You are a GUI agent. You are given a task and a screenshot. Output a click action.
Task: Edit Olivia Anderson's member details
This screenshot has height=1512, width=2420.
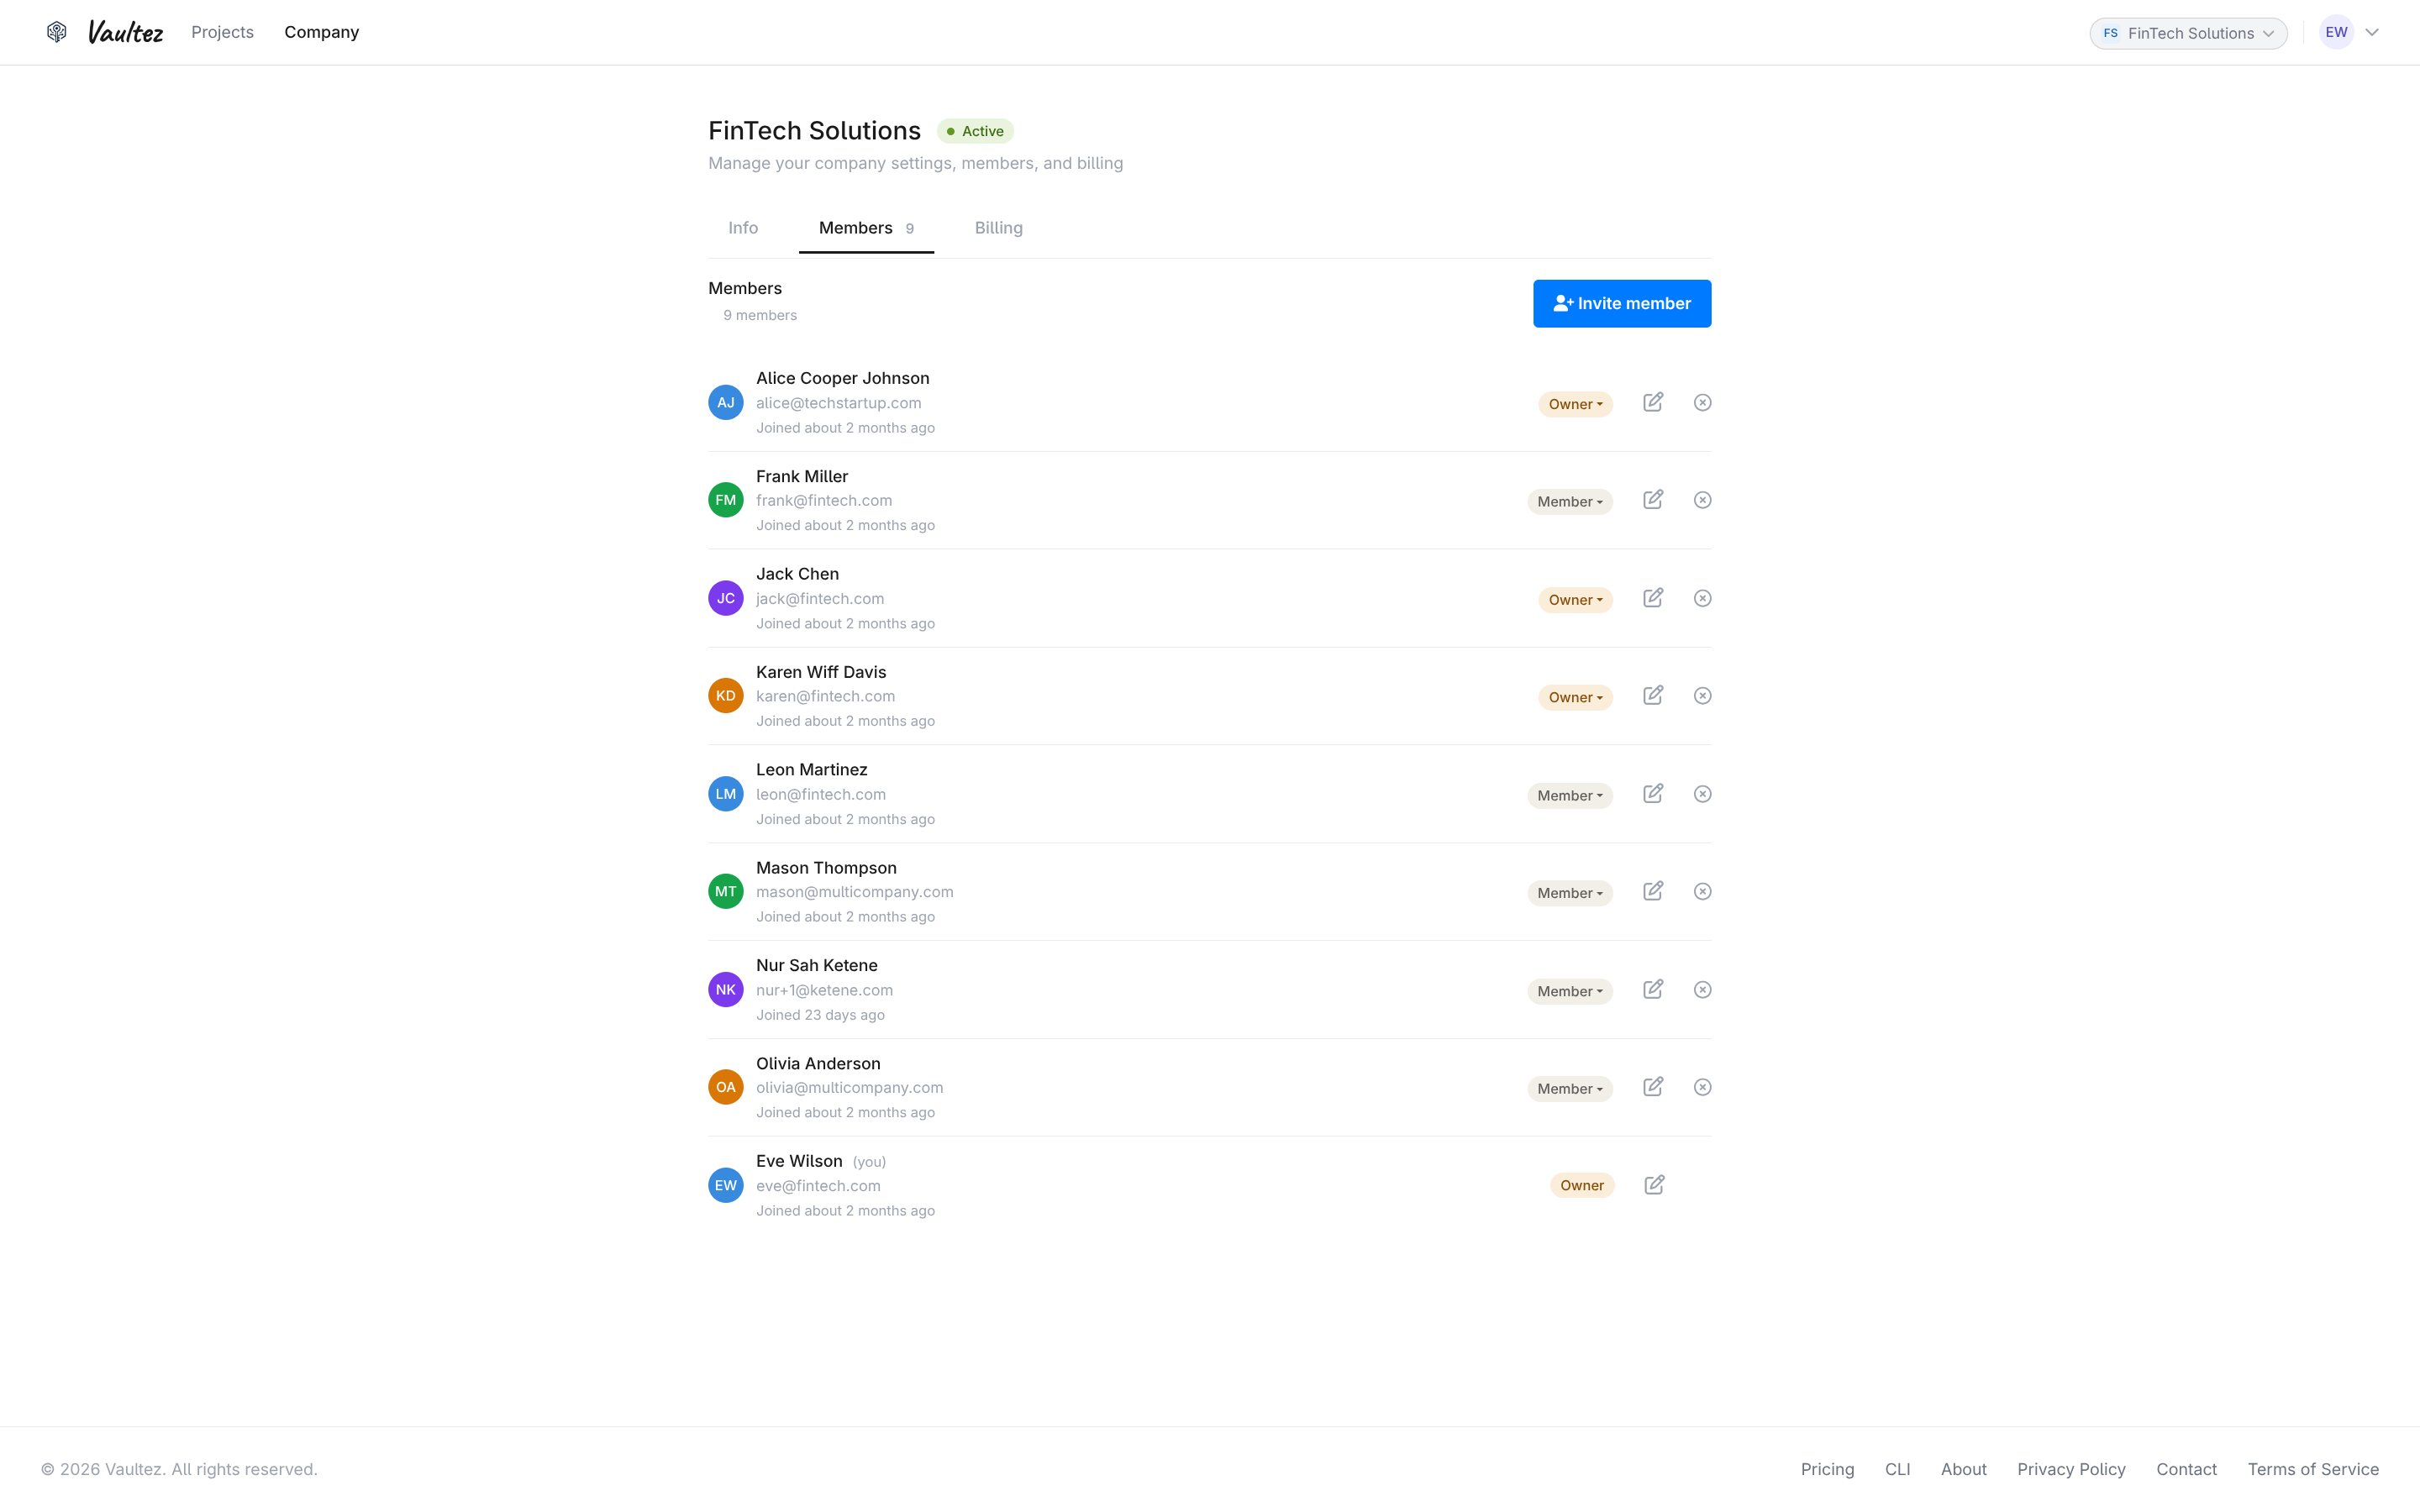click(x=1653, y=1087)
